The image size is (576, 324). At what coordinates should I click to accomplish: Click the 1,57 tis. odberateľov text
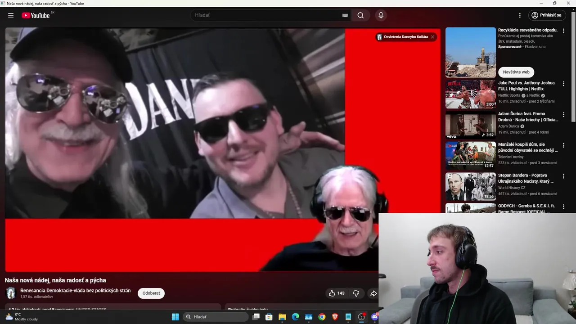tap(36, 297)
